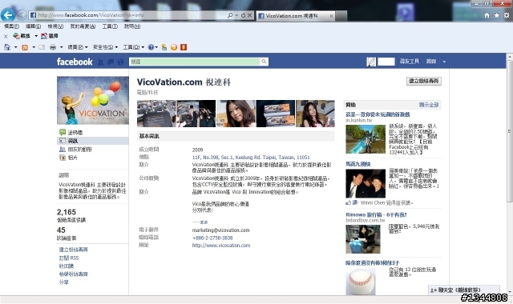Click the 分享 Share link in sidebar
Viewport: 513px width, 304px height.
click(x=64, y=282)
